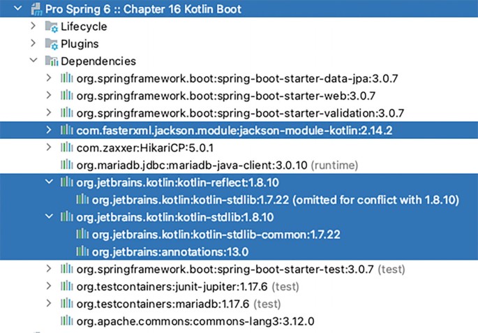Click library icon beside HikariCP:5.0.1
Screen dimensions: 478x333
(67, 148)
